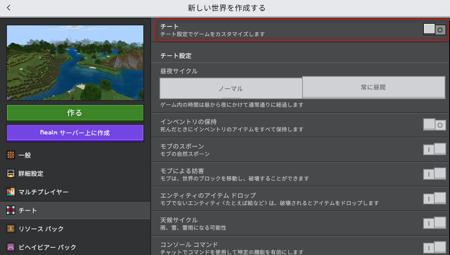Open the ビヘイビアー パック section
This screenshot has width=450, height=255.
(x=75, y=247)
